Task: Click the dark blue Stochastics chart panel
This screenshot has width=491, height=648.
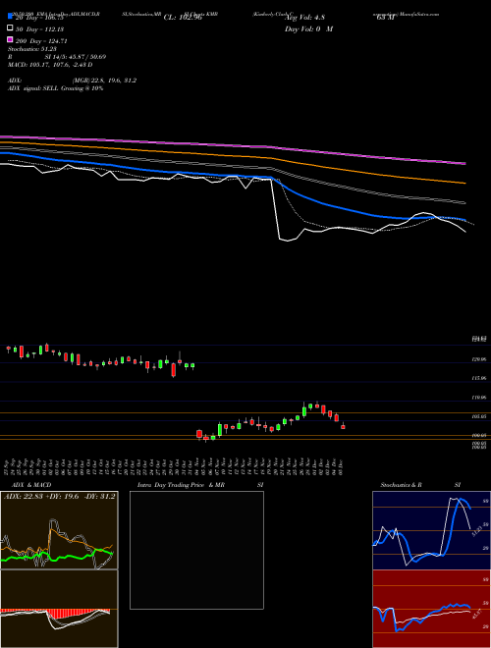Action: pos(431,530)
